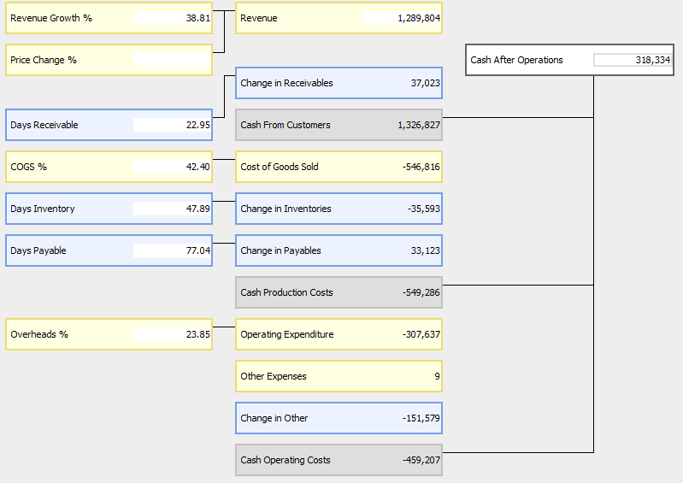The width and height of the screenshot is (683, 483).
Task: Edit the COGS % input value
Action: [x=172, y=167]
